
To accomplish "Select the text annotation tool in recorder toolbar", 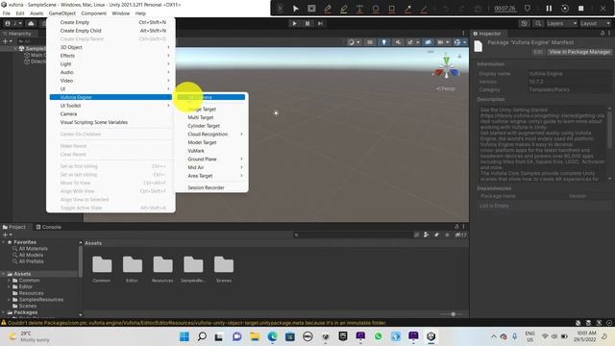I will pos(359,9).
